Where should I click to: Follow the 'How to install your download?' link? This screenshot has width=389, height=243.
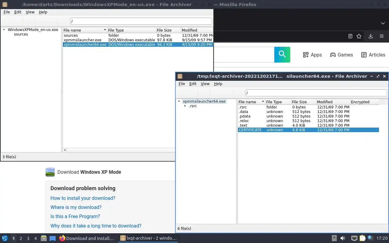[x=83, y=198]
